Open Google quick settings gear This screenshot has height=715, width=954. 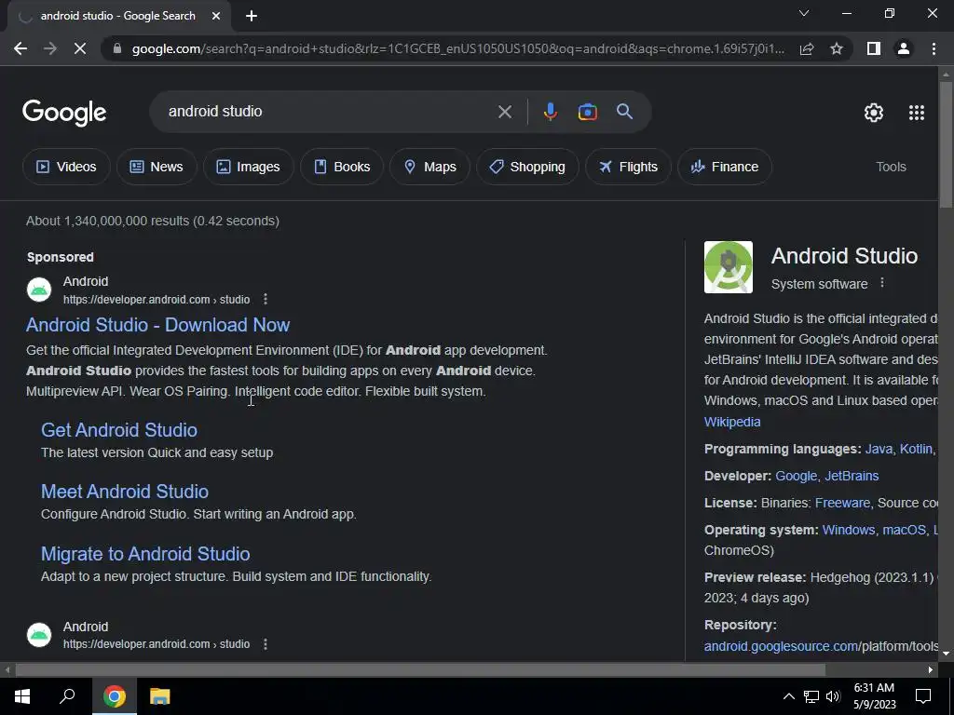point(874,113)
